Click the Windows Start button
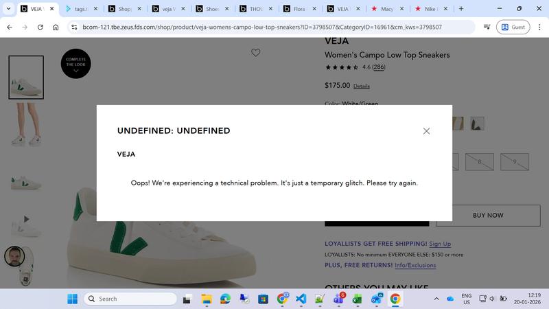The height and width of the screenshot is (309, 549). point(73,299)
